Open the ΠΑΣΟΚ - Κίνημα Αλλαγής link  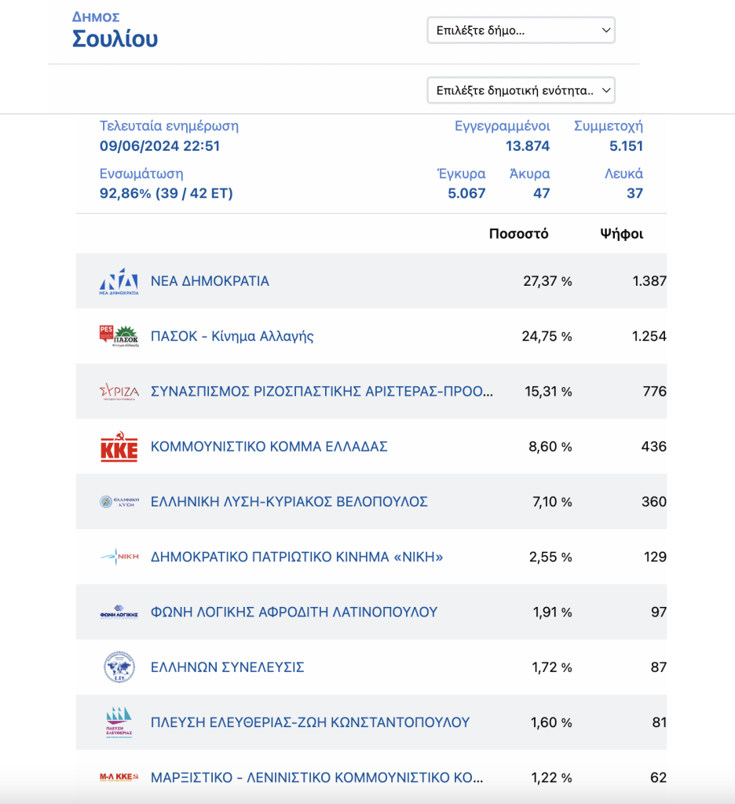[x=232, y=336]
